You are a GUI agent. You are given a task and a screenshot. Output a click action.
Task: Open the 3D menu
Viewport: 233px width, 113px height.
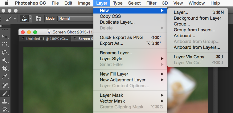[x=165, y=3]
